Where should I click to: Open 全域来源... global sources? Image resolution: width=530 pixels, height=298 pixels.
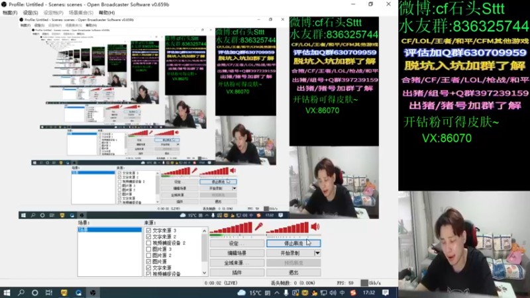(237, 262)
